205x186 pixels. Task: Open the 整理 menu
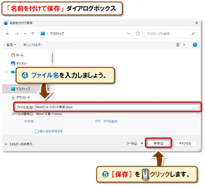click(x=11, y=45)
